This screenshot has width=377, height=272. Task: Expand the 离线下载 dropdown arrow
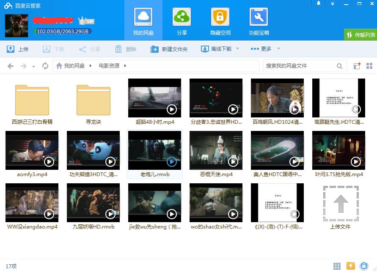tap(237, 49)
